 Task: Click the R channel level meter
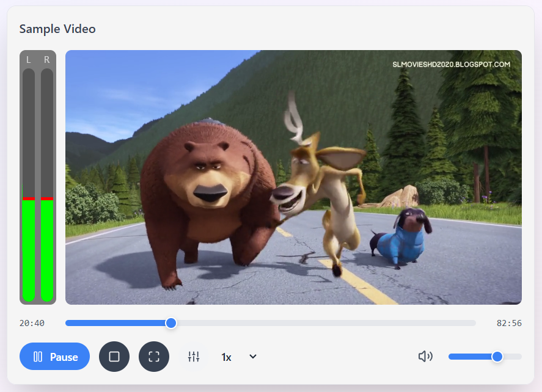pos(46,183)
